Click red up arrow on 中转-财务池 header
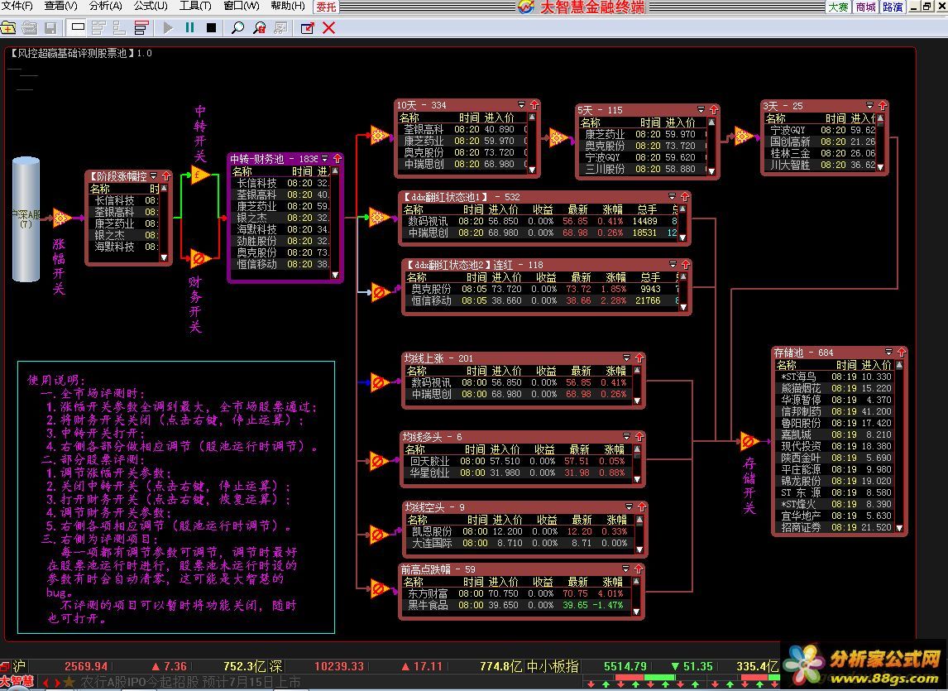The height and width of the screenshot is (691, 948). tap(338, 159)
